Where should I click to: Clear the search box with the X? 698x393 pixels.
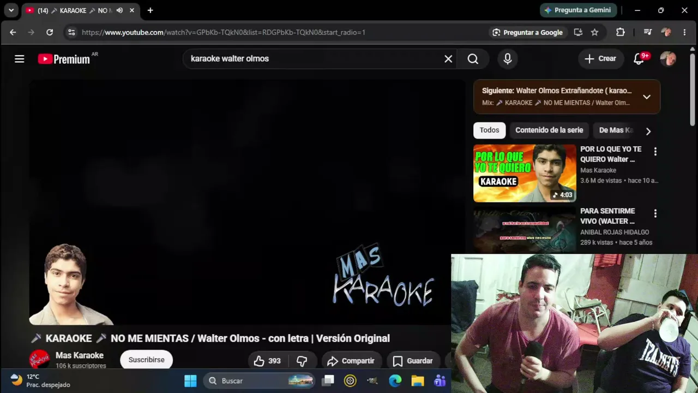pyautogui.click(x=448, y=59)
